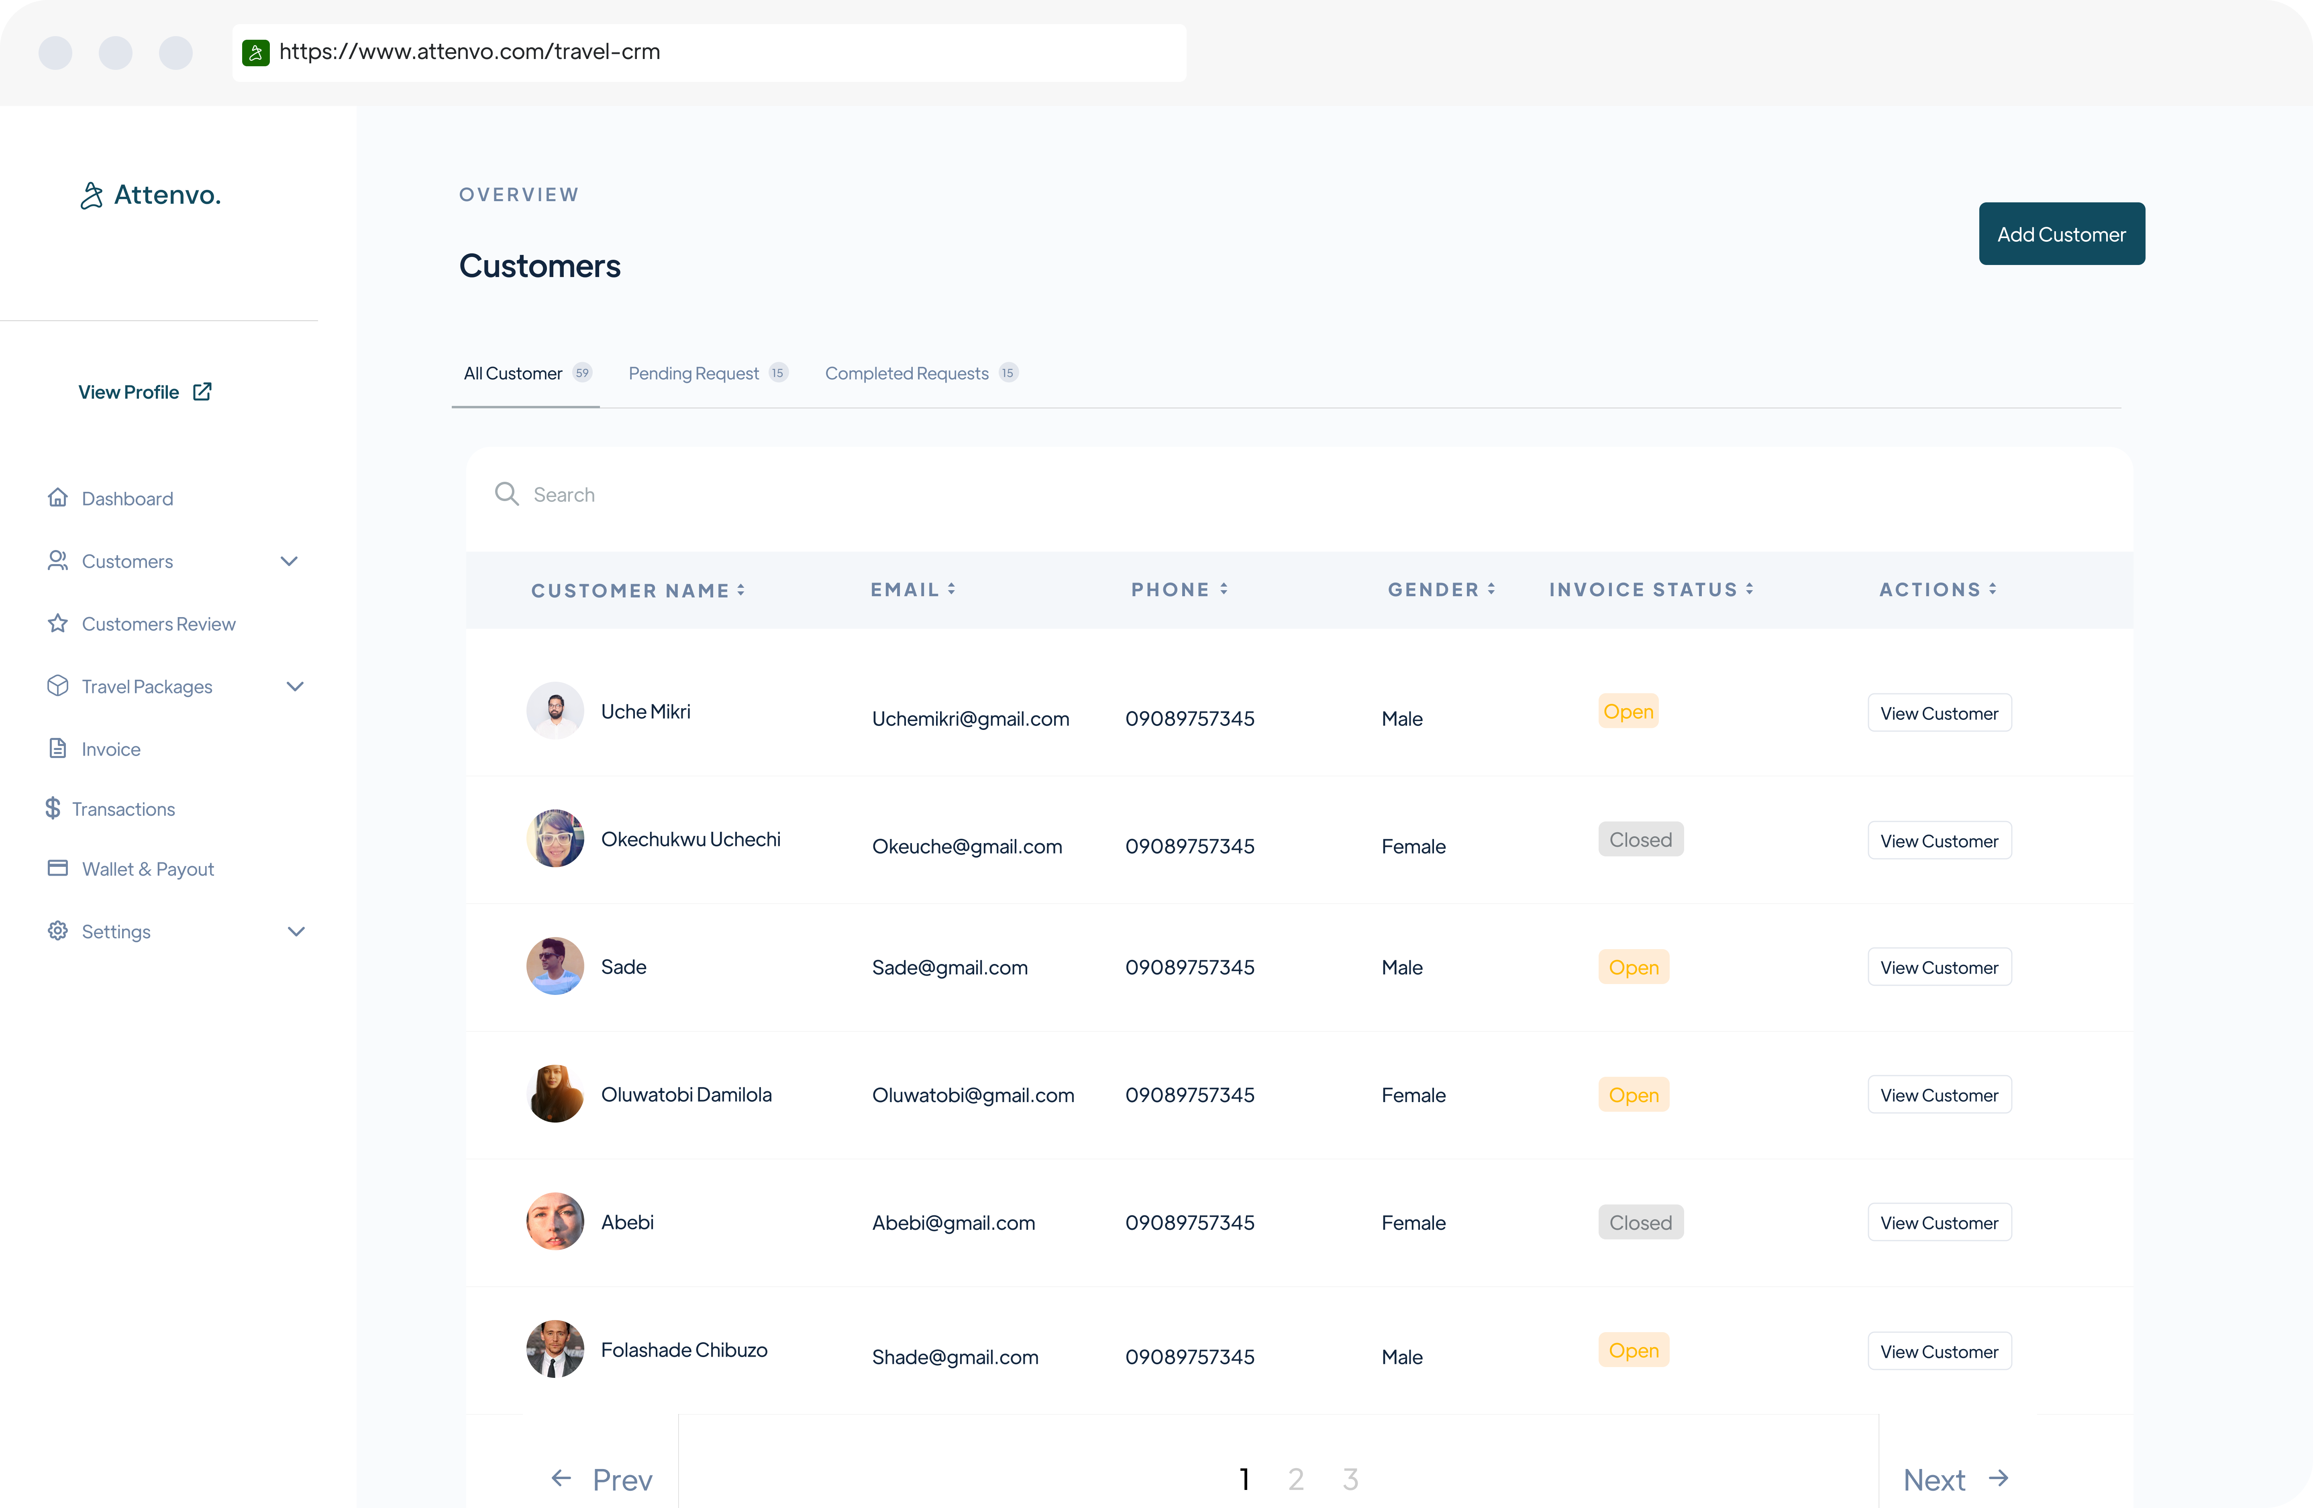This screenshot has width=2313, height=1508.
Task: Select page 1 in pagination
Action: [x=1244, y=1480]
